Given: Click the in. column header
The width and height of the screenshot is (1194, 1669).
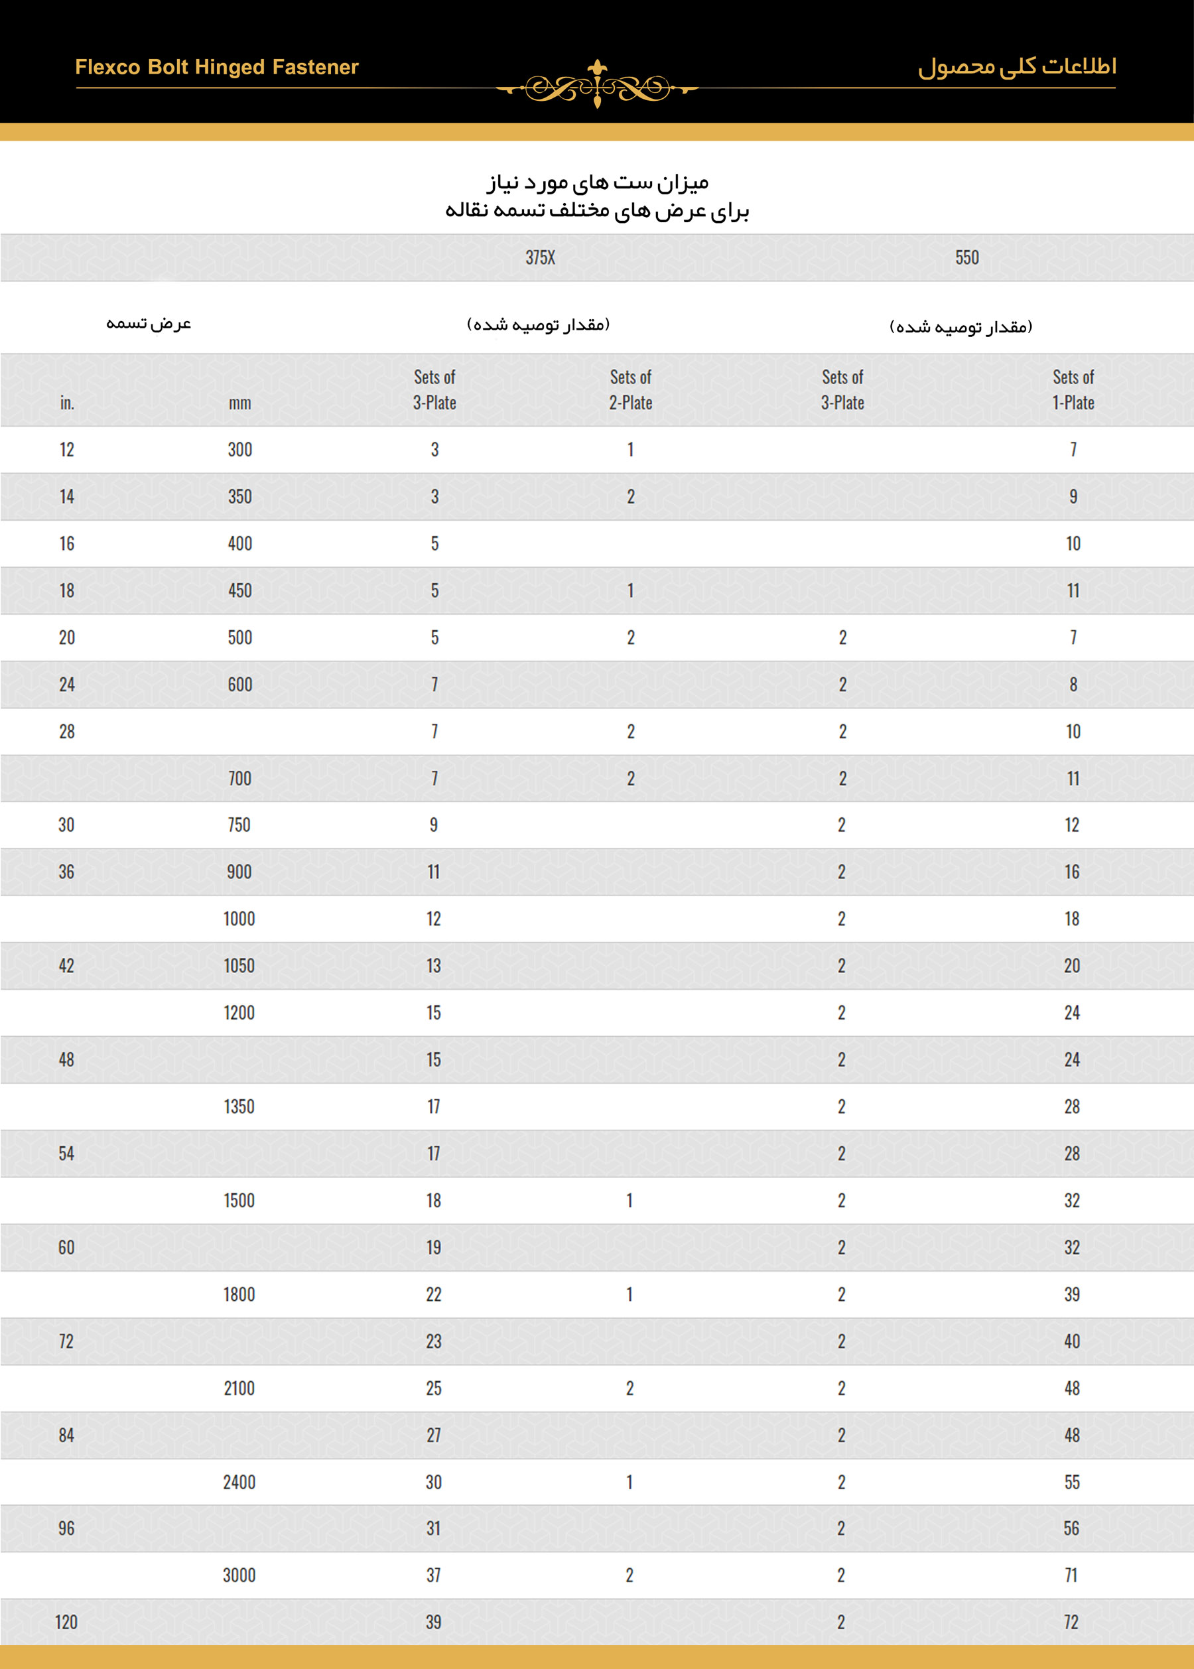Looking at the screenshot, I should pyautogui.click(x=67, y=403).
